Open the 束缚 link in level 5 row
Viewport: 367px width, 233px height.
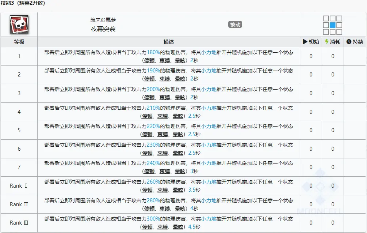tap(163, 134)
